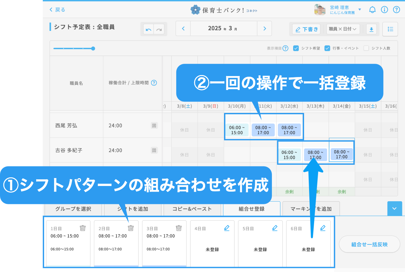Open the list view icon
405x272 pixels.
click(x=390, y=29)
